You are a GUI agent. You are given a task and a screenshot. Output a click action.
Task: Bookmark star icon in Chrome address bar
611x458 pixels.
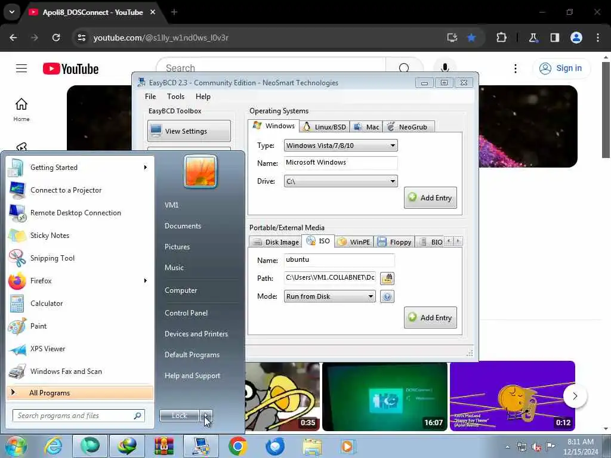coord(471,38)
